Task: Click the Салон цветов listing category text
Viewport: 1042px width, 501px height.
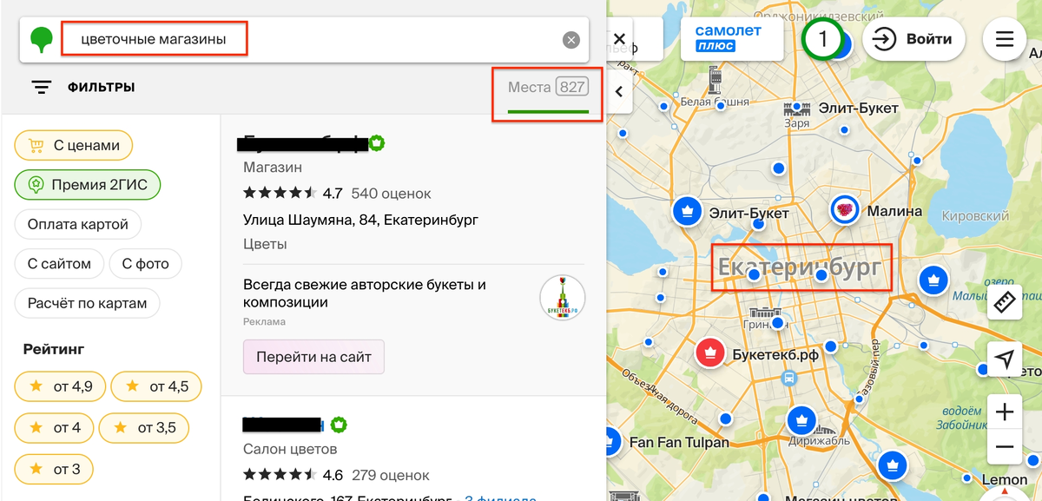Action: coord(290,450)
